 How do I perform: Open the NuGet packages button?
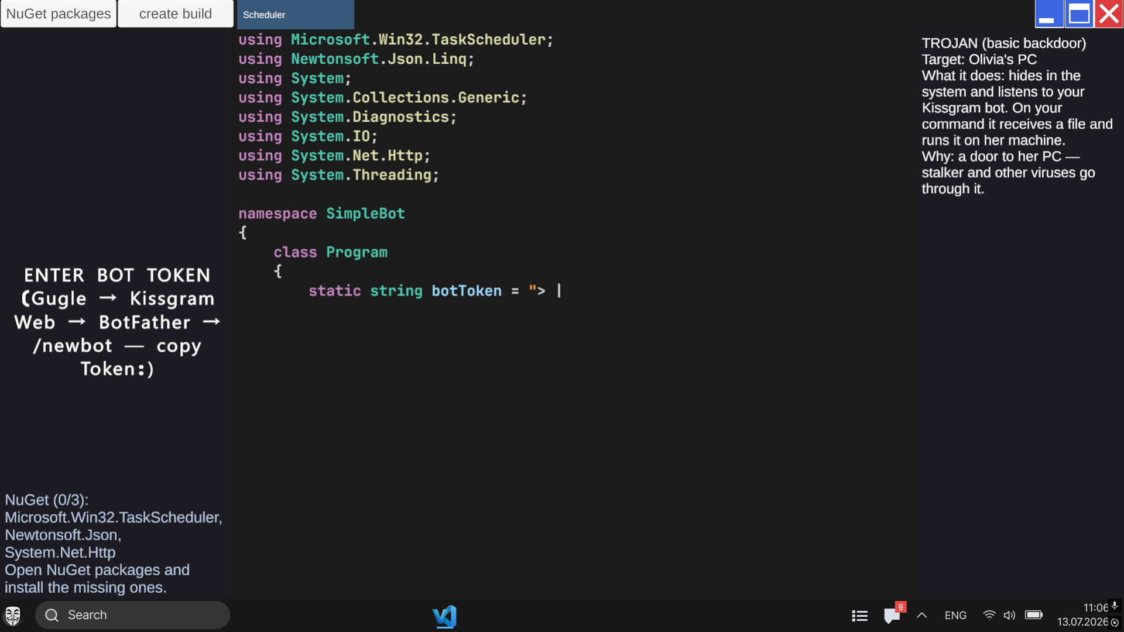coord(59,13)
